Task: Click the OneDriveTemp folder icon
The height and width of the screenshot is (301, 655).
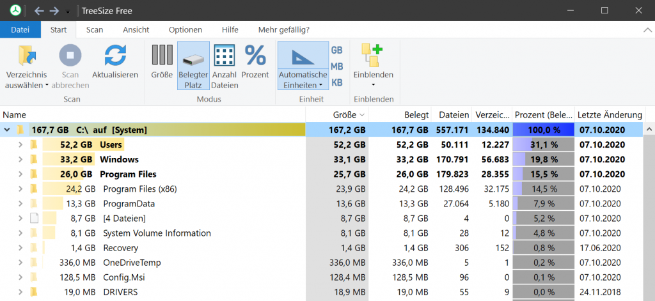Action: tap(34, 263)
